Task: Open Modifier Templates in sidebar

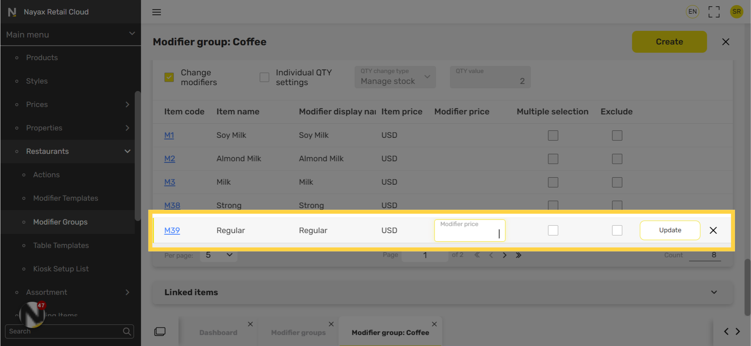Action: pos(66,198)
